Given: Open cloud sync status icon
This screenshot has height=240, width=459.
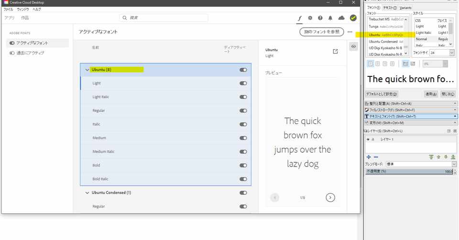Looking at the screenshot, I should (341, 18).
